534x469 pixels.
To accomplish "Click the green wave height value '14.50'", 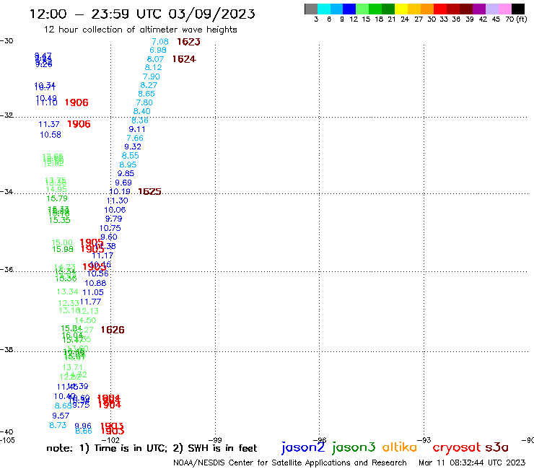I will pos(85,320).
